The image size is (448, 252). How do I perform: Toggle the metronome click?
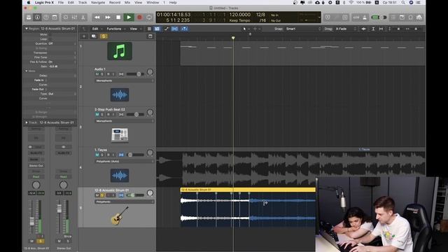click(365, 17)
